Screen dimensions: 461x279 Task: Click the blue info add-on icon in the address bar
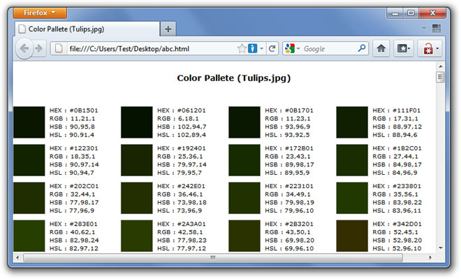pyautogui.click(x=252, y=48)
